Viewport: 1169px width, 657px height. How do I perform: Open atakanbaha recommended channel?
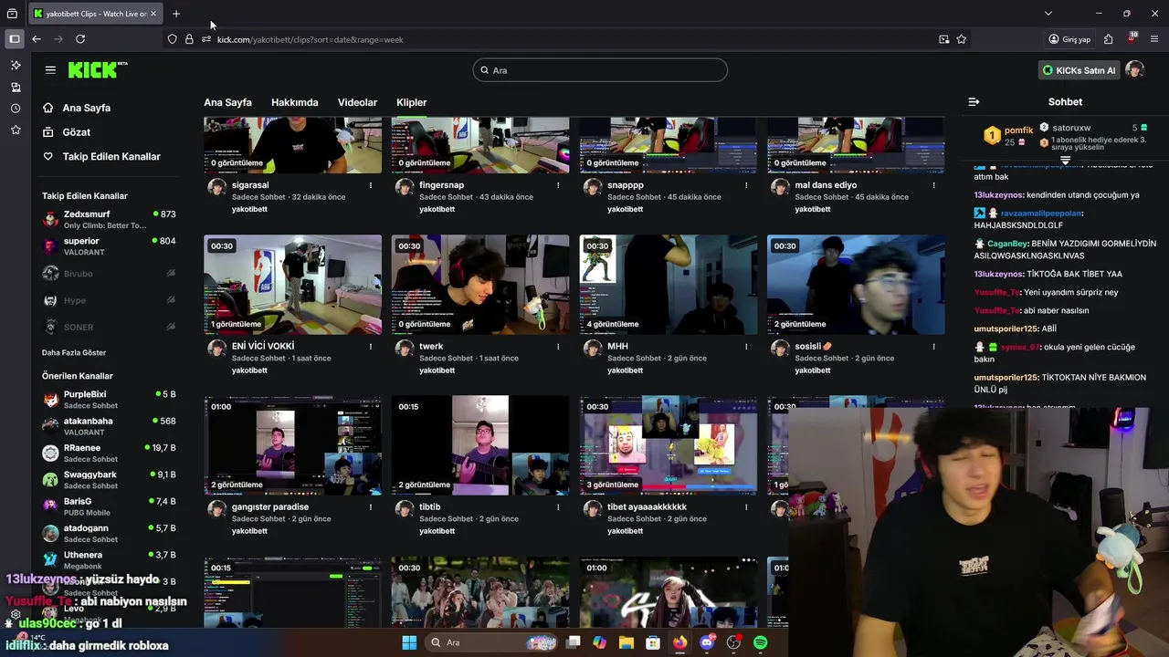point(109,426)
